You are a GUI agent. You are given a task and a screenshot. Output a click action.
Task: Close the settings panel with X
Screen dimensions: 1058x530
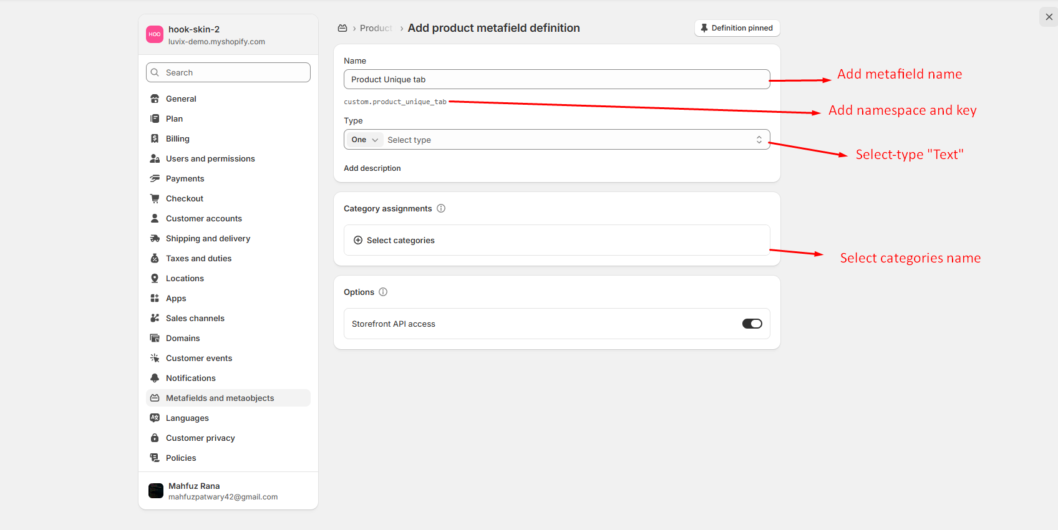[x=1049, y=17]
